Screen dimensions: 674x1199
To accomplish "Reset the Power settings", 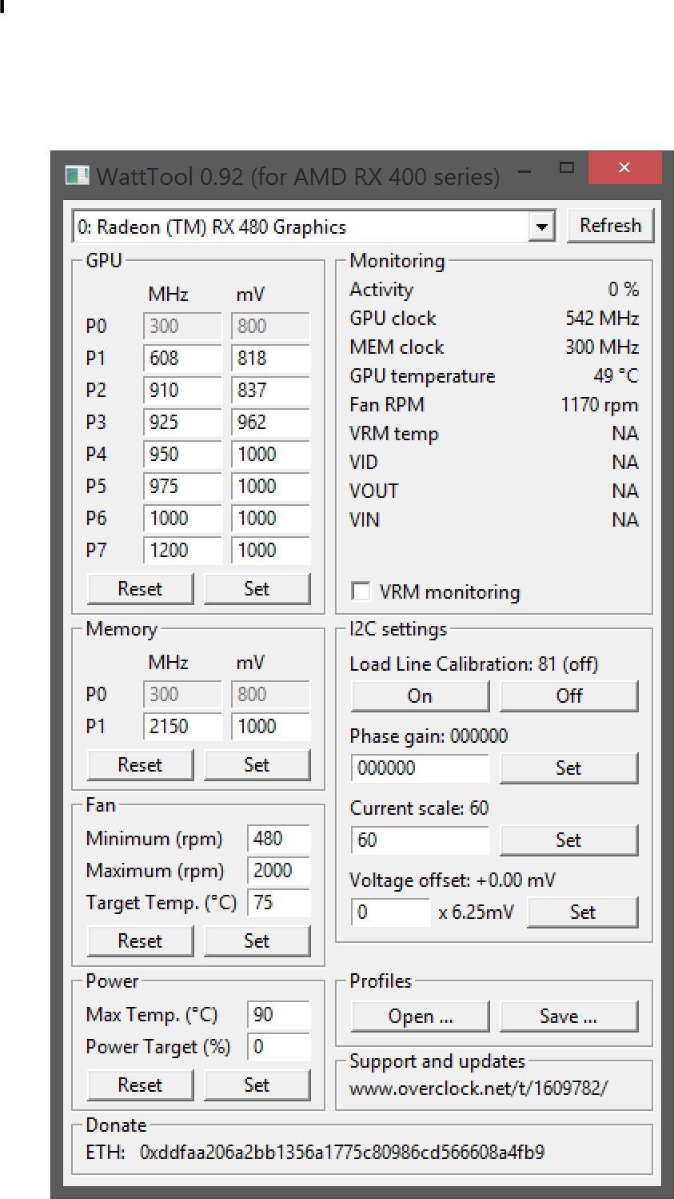I will click(140, 1085).
